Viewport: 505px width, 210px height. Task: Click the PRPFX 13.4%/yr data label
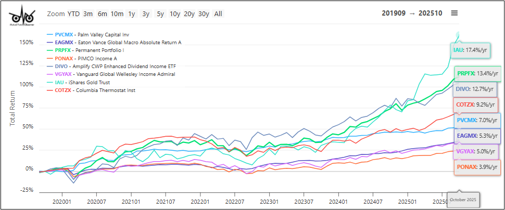[x=476, y=73]
